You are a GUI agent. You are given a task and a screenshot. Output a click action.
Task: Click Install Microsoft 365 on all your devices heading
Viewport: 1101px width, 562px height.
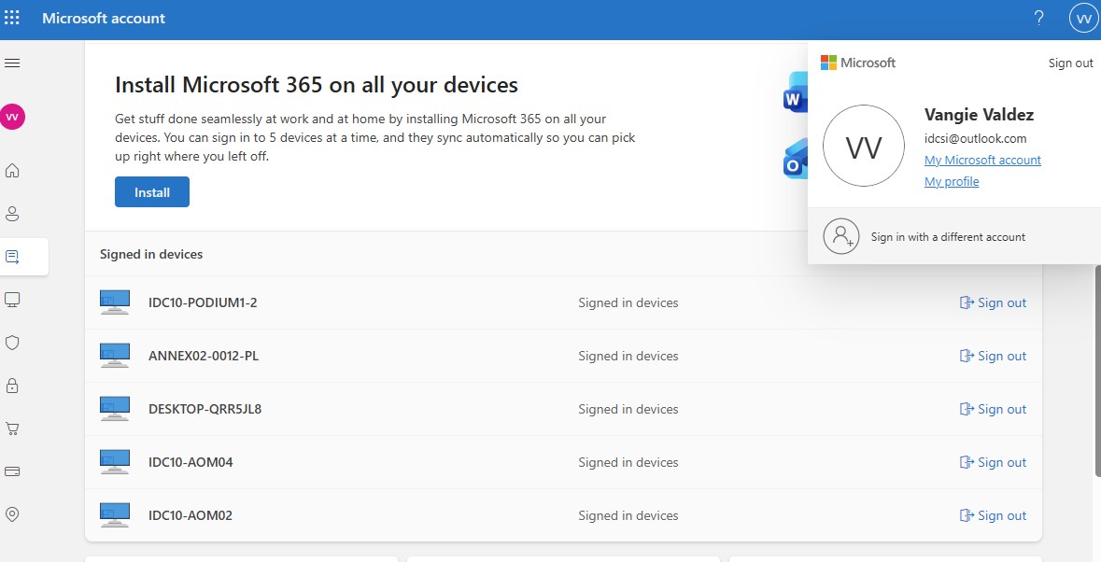316,85
